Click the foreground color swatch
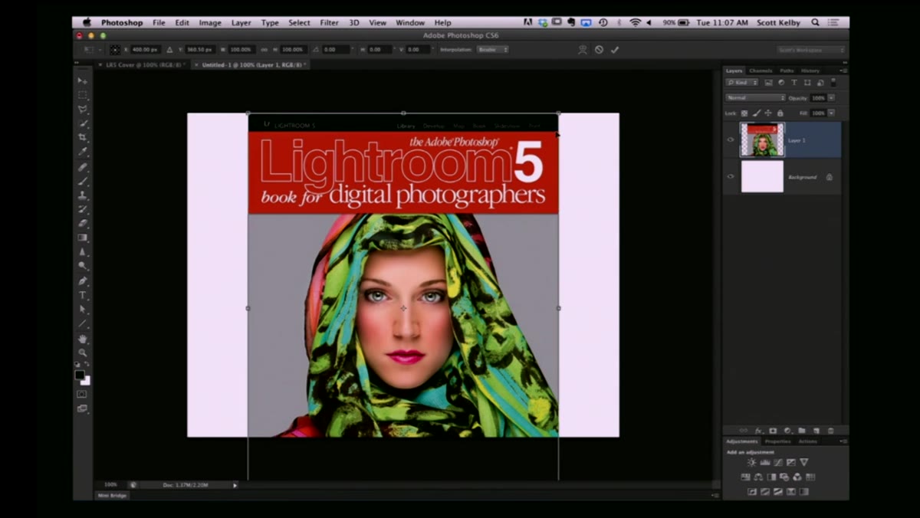This screenshot has height=518, width=920. (x=79, y=375)
